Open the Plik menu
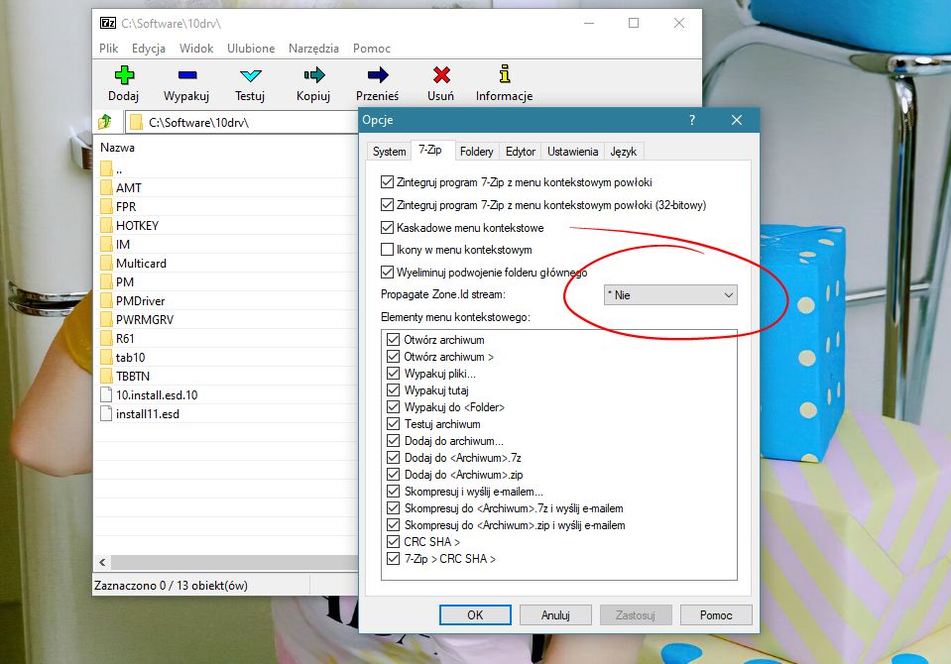The height and width of the screenshot is (664, 951). [108, 48]
